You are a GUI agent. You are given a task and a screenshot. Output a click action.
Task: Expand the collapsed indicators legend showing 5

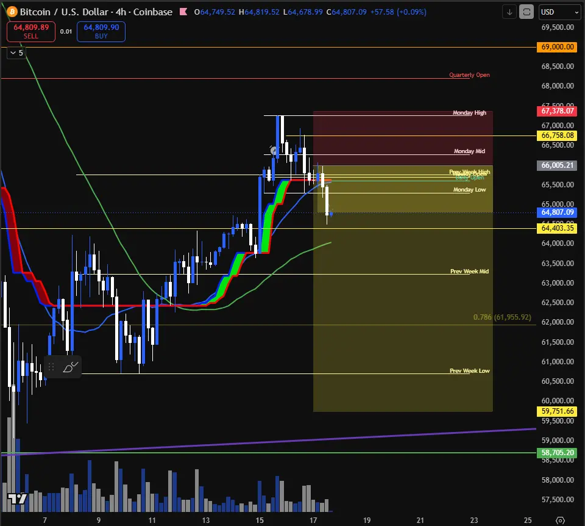click(x=17, y=52)
